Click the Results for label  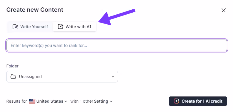tap(16, 101)
